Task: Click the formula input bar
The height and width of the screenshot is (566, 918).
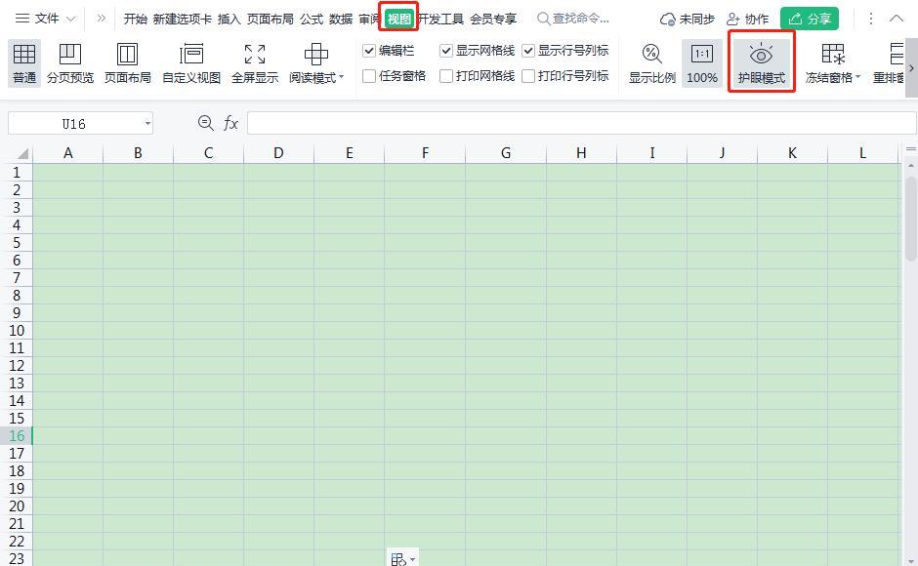Action: [581, 124]
